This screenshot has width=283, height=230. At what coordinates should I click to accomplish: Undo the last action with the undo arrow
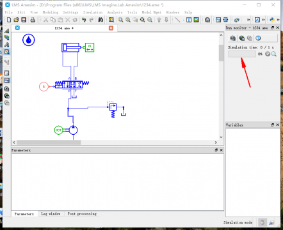[84, 20]
